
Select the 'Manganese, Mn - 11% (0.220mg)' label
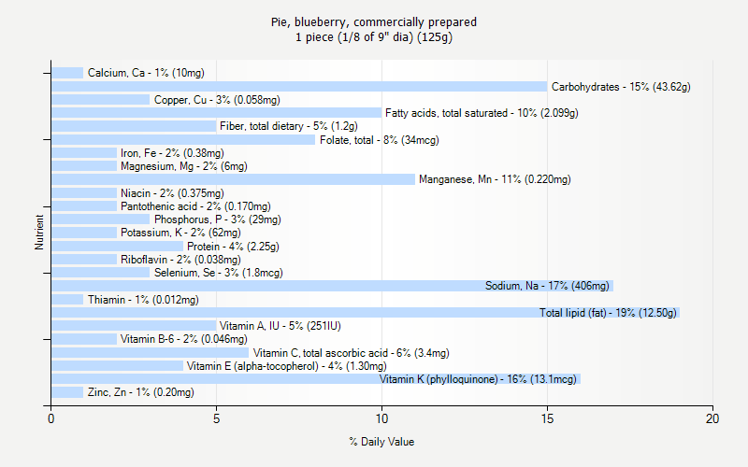coord(495,179)
